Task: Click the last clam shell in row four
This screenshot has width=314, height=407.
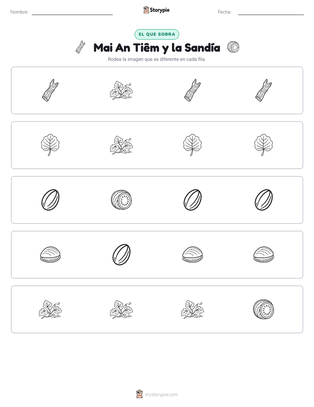Action: tap(263, 255)
